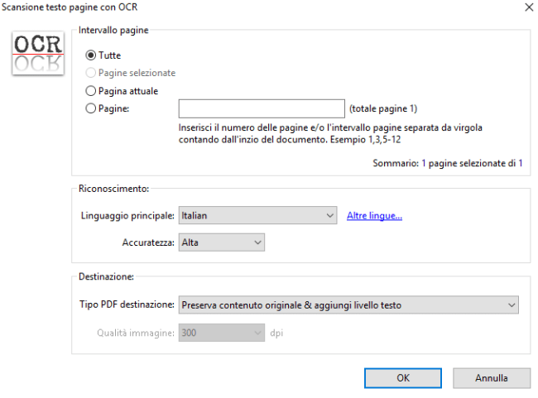This screenshot has height=398, width=538.
Task: Click the Intervallo pagine group label
Action: pos(113,31)
